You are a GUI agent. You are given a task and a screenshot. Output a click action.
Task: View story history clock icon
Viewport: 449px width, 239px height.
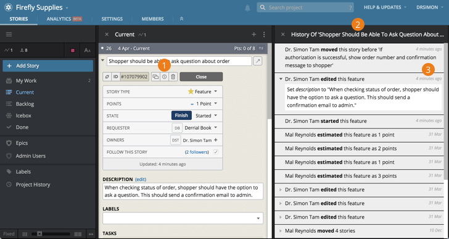coord(164,77)
